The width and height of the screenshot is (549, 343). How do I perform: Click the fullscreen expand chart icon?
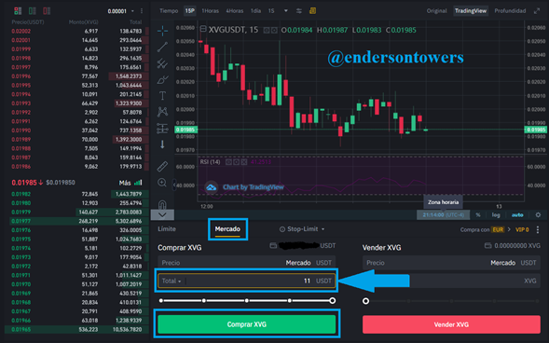coord(537,11)
